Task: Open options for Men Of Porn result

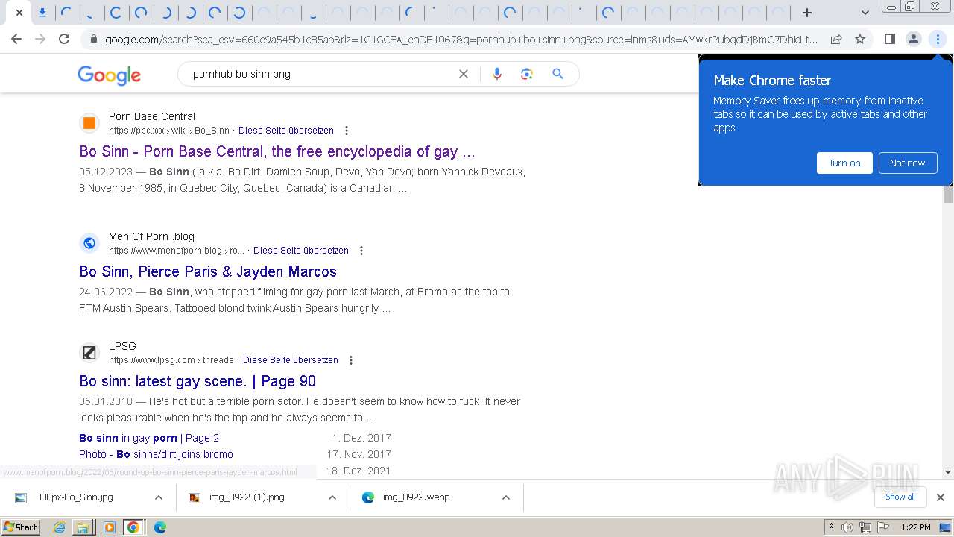Action: point(361,251)
